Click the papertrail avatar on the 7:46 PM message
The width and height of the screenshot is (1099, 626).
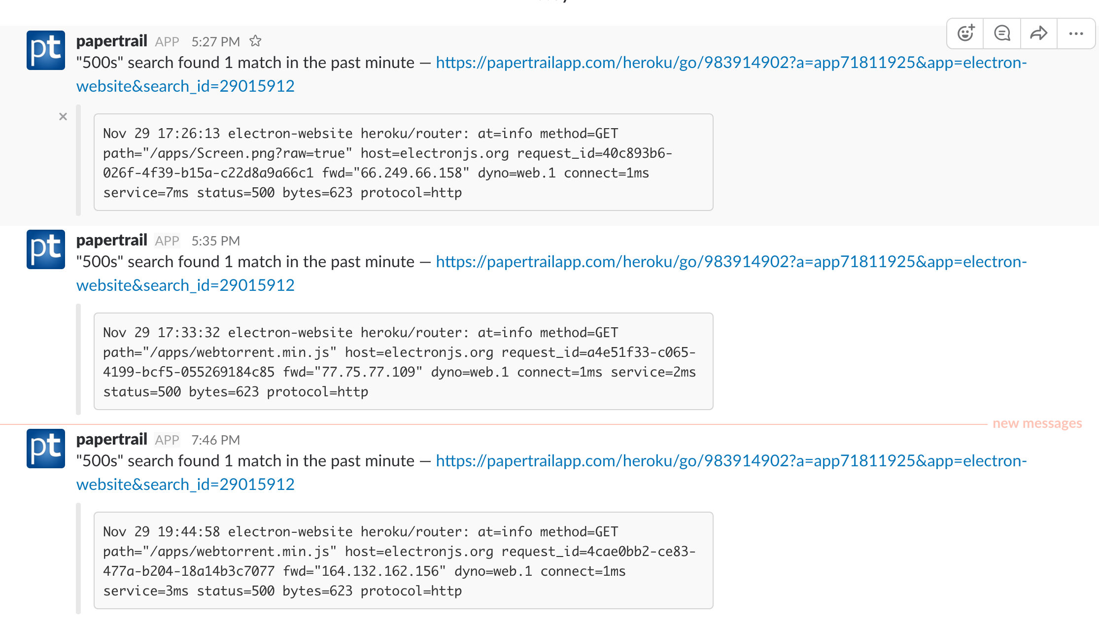coord(45,449)
